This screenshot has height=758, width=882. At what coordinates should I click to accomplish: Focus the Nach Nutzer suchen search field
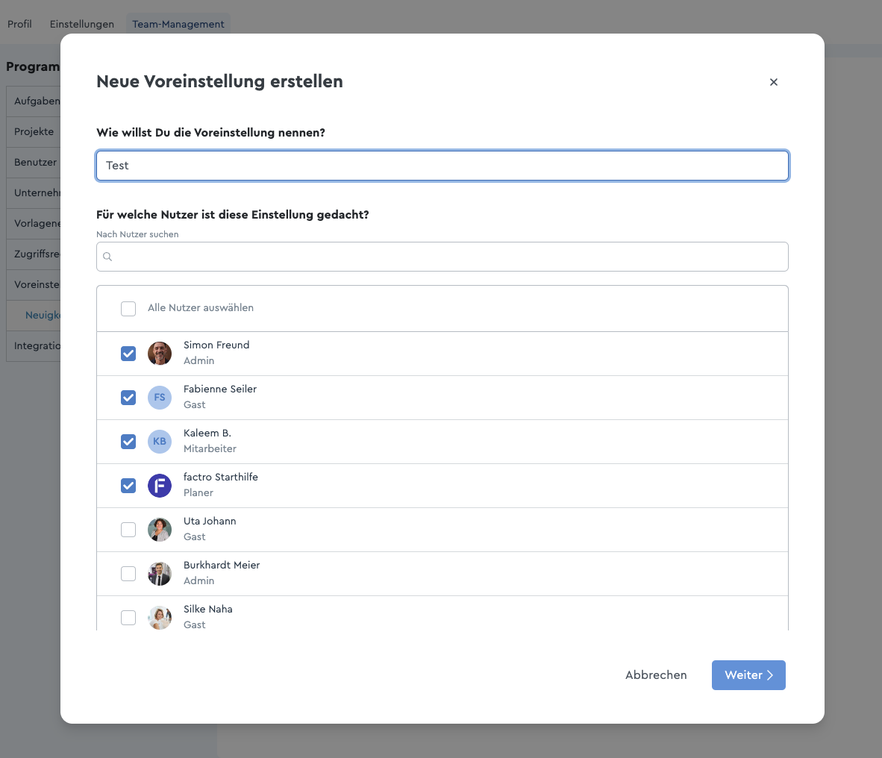point(442,257)
